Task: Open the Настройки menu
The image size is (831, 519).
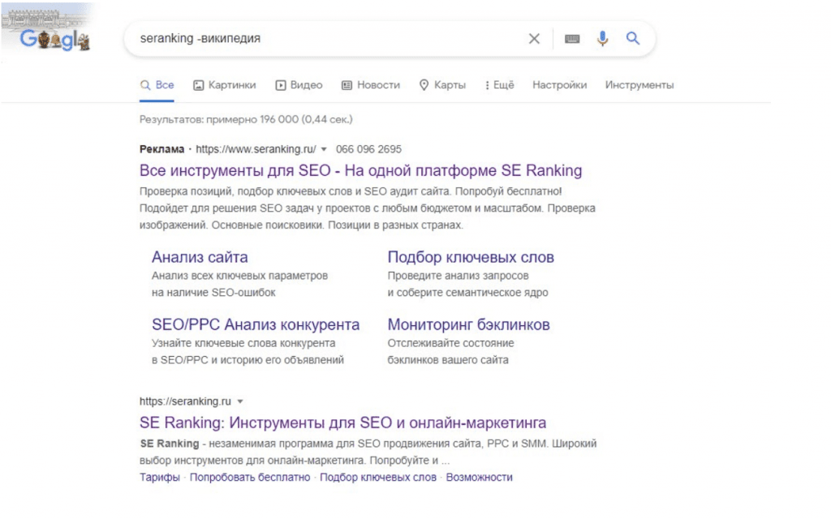Action: pos(559,85)
